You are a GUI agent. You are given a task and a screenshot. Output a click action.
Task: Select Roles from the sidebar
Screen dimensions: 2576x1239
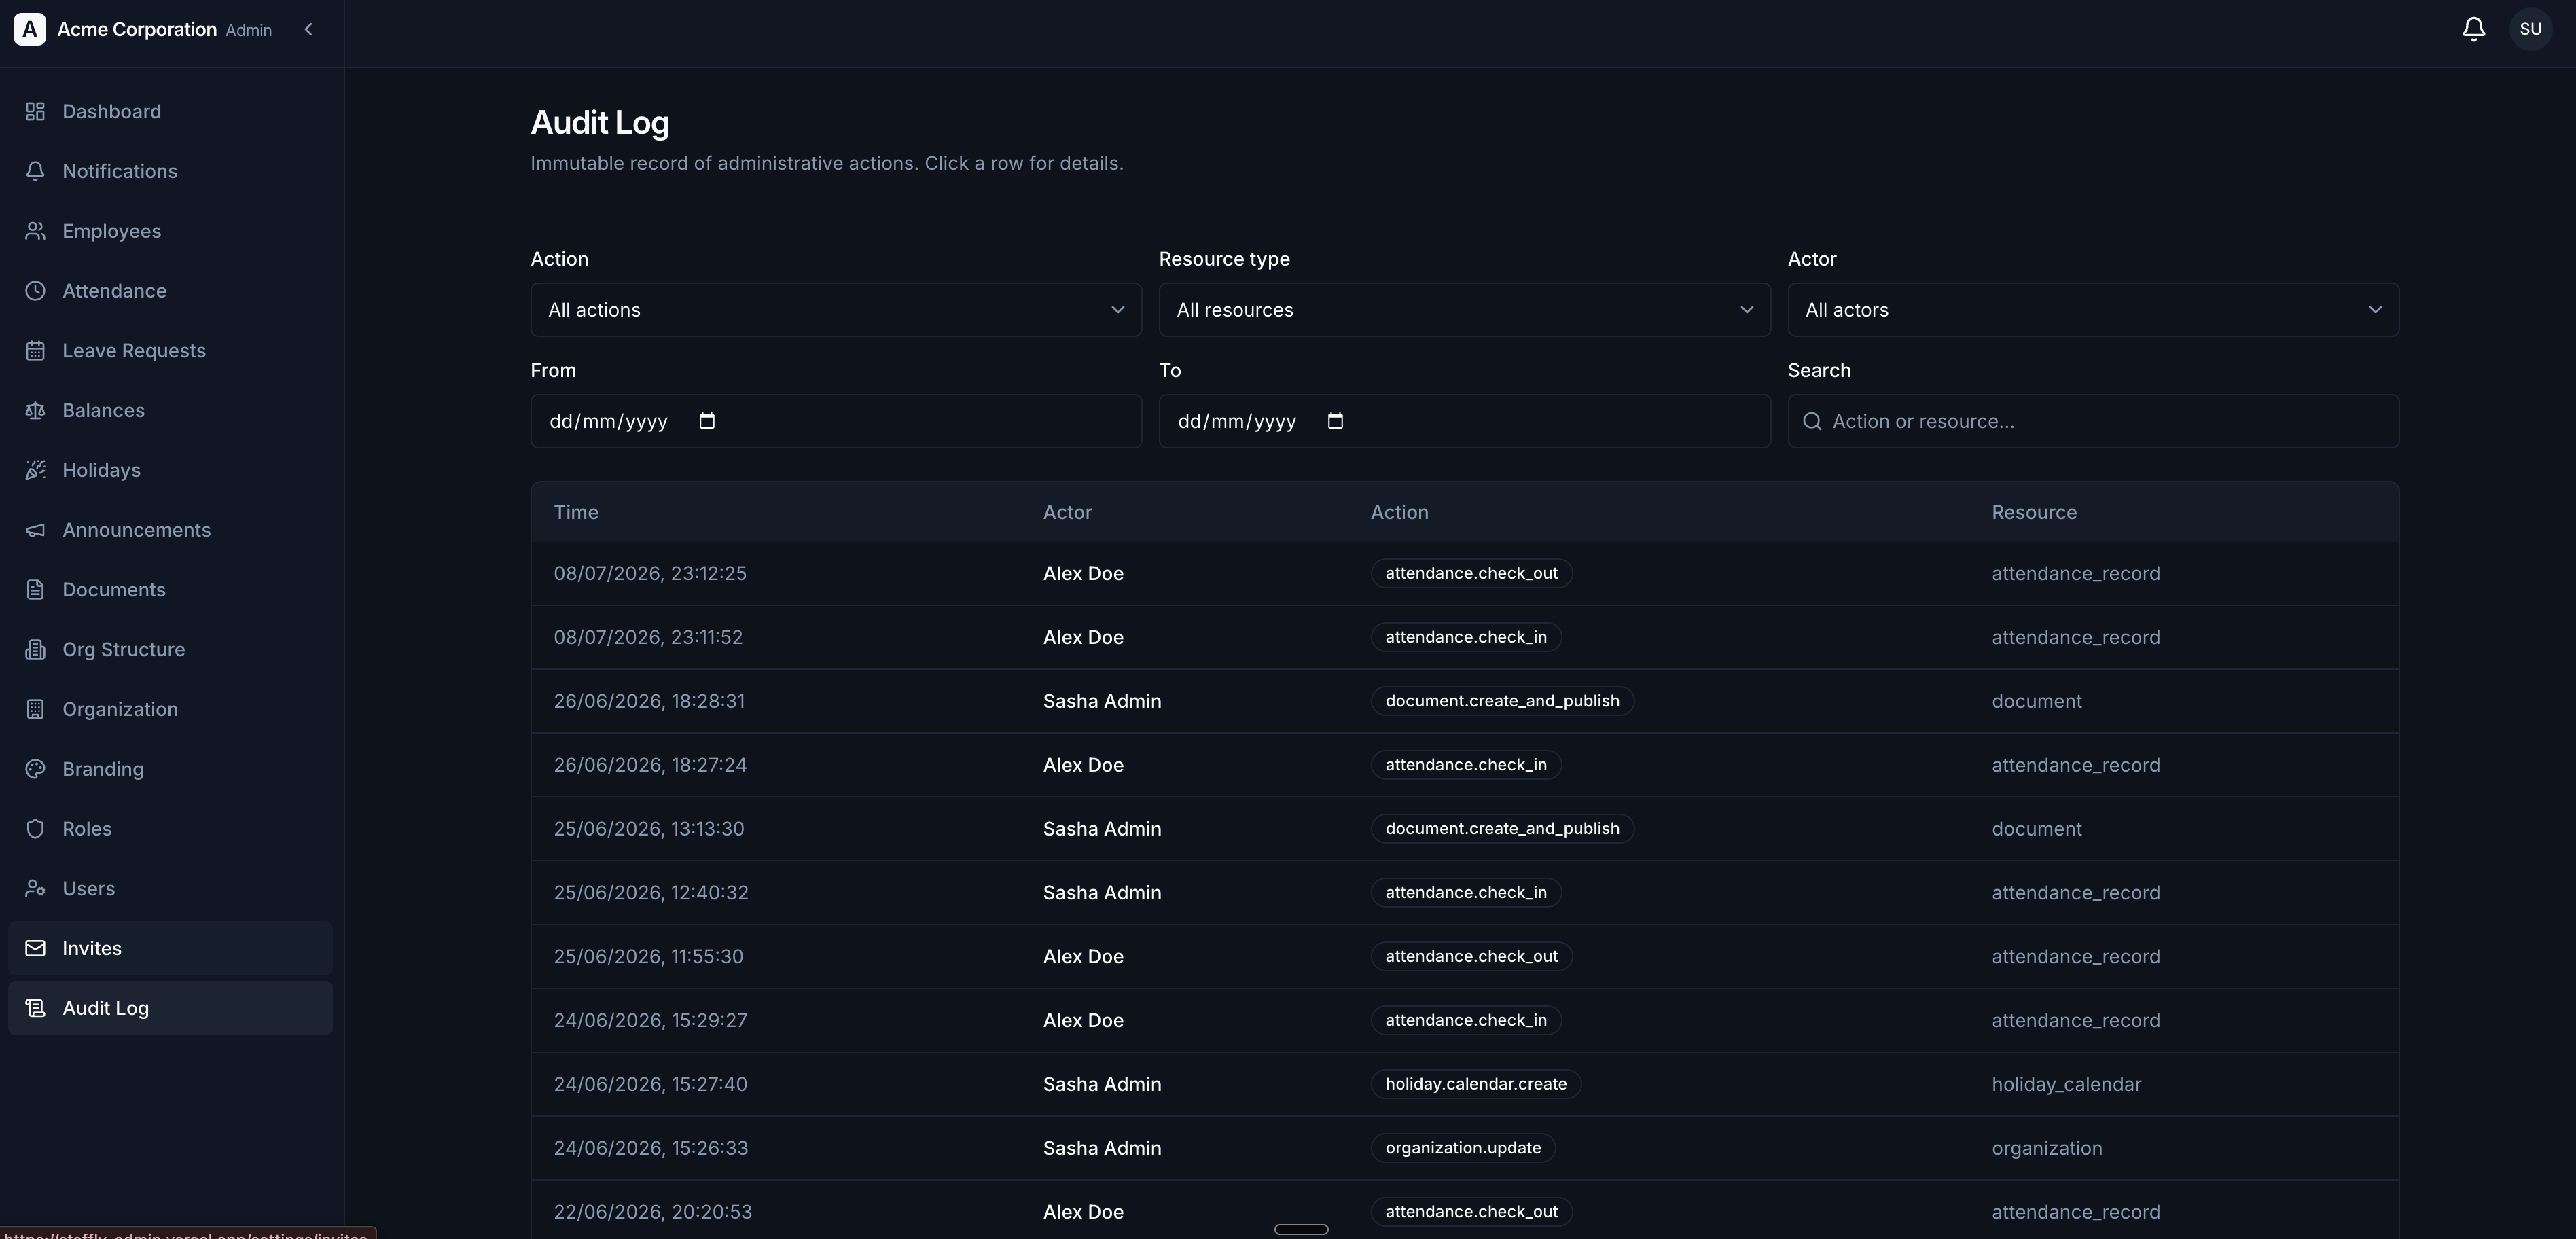(170, 829)
